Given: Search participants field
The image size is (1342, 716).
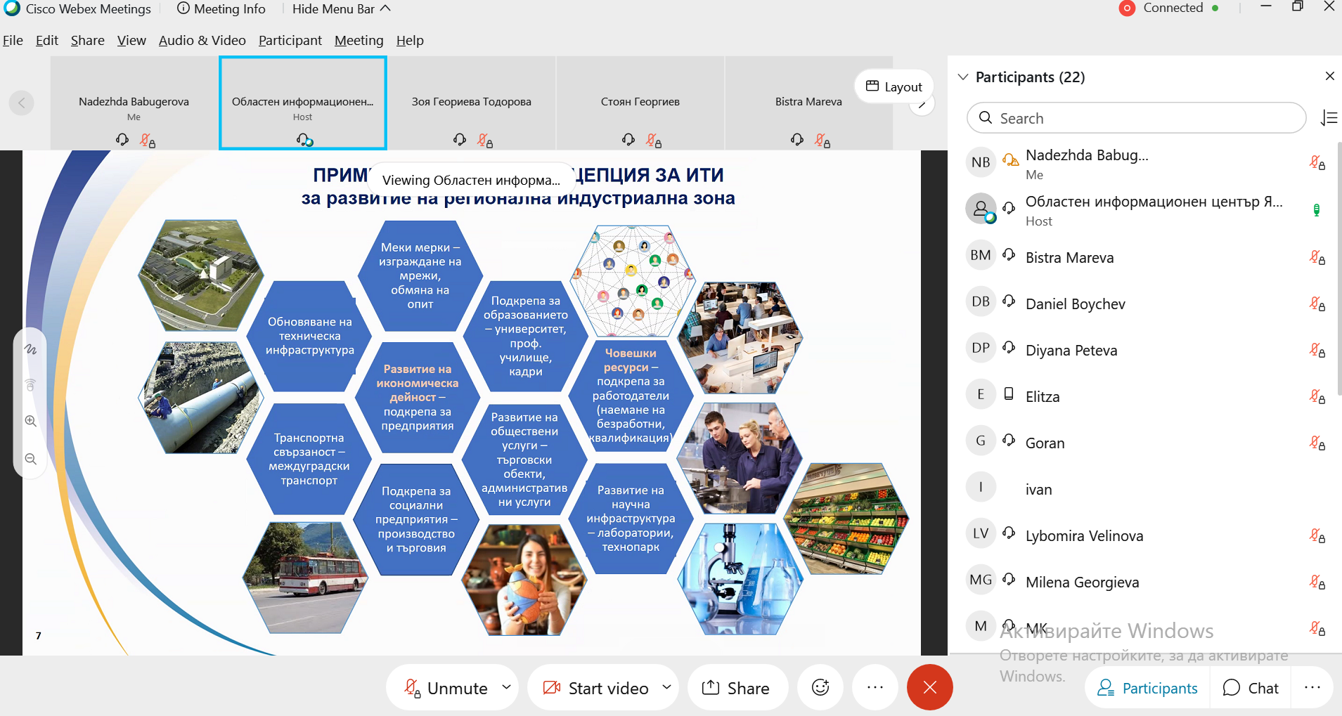Looking at the screenshot, I should (x=1136, y=118).
